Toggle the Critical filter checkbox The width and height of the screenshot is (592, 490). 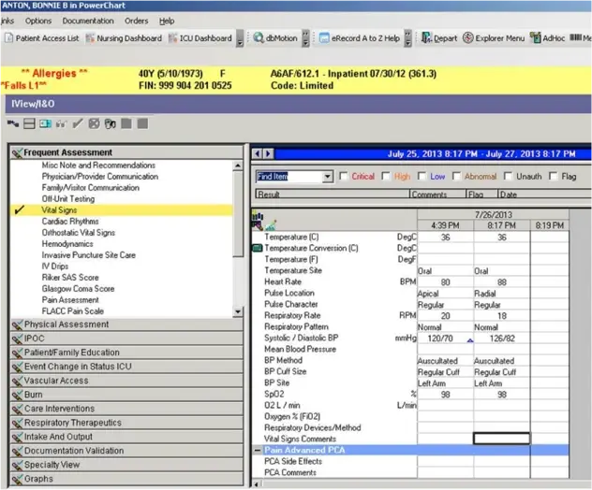coord(344,177)
